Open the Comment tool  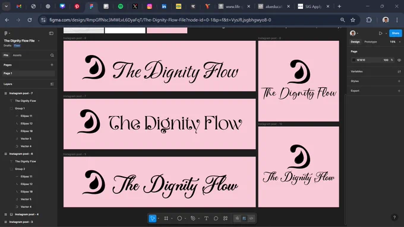click(216, 219)
